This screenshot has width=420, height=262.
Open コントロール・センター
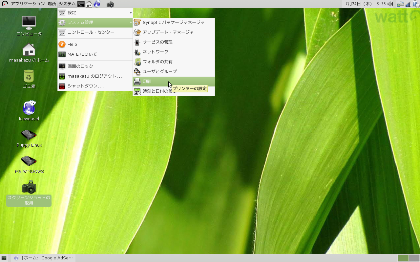click(95, 32)
